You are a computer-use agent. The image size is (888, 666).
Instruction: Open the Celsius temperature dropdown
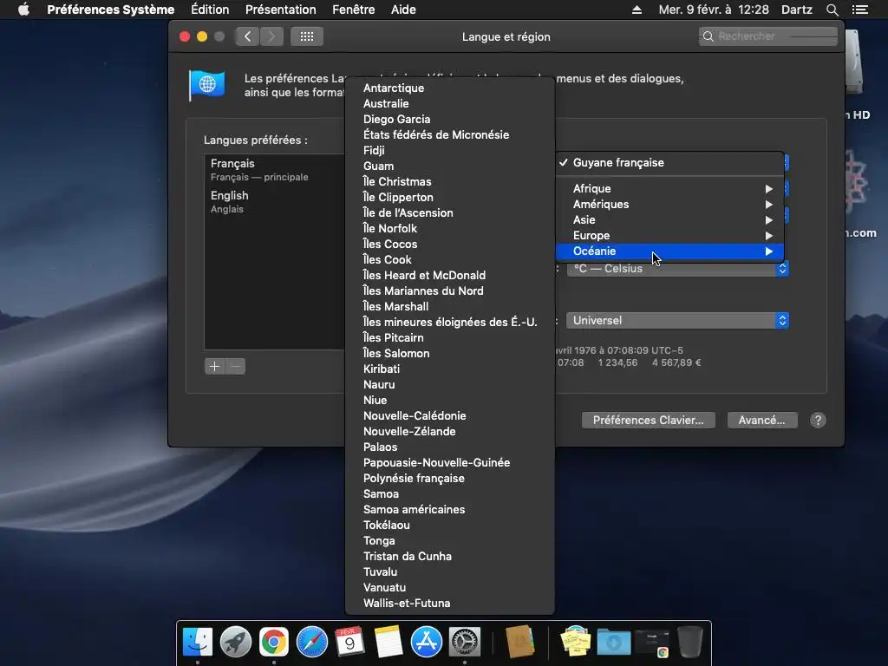click(x=677, y=269)
